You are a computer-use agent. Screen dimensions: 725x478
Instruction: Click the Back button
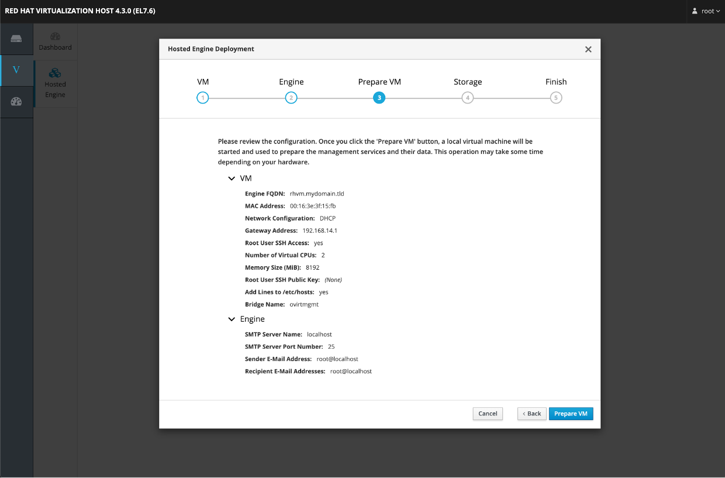pos(531,414)
